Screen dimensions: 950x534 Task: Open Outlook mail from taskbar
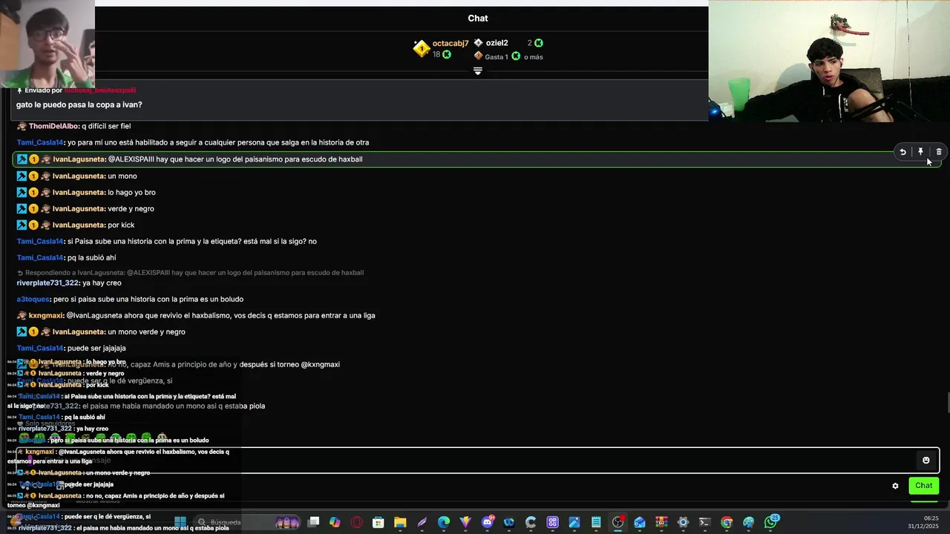click(639, 522)
